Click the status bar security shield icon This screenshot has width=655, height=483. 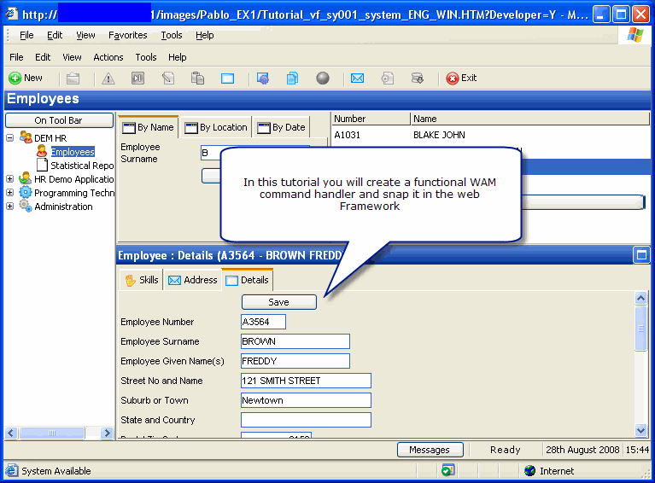click(x=447, y=470)
